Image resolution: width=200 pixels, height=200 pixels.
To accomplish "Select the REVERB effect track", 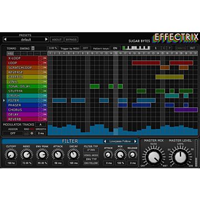I will tap(22, 119).
